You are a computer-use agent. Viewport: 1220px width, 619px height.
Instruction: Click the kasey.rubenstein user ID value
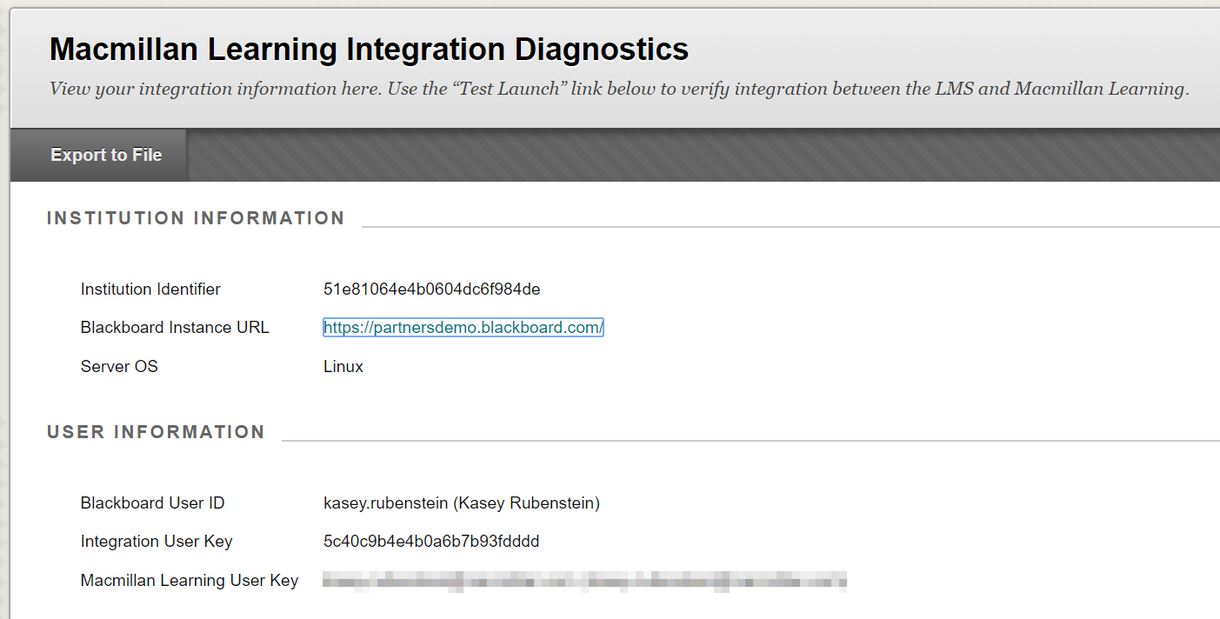(461, 503)
